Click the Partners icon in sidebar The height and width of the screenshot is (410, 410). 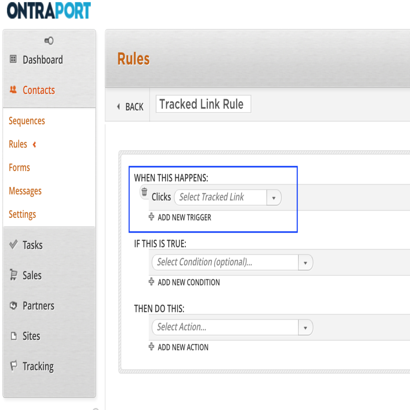coord(13,306)
